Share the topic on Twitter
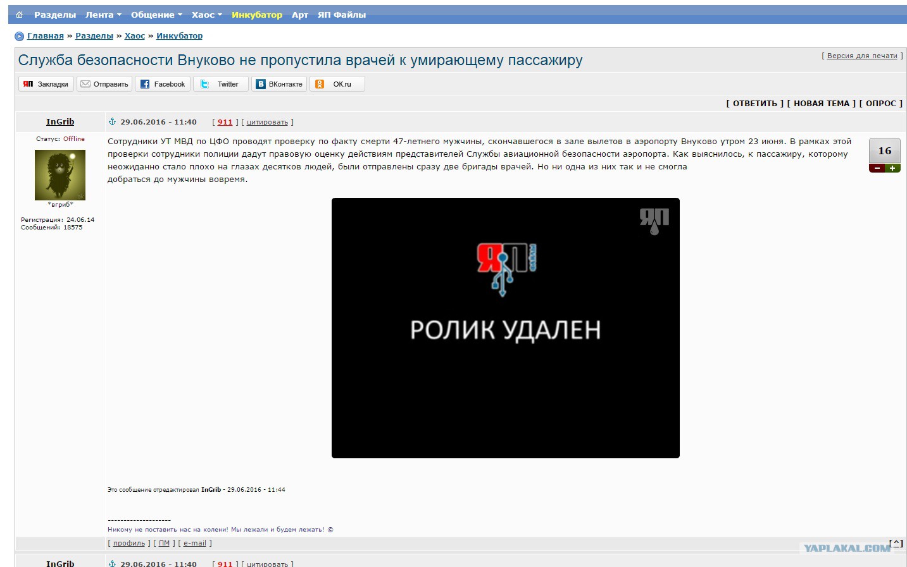 click(221, 84)
